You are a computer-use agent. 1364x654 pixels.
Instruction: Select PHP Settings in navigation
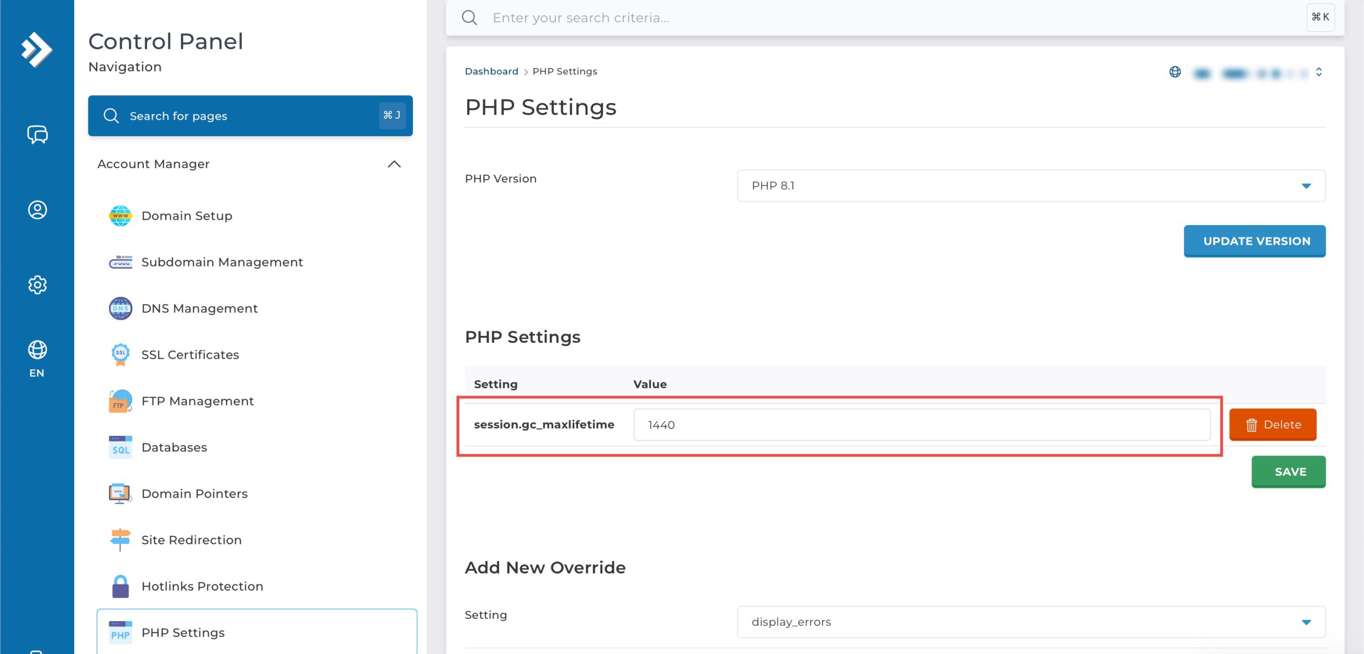coord(183,632)
